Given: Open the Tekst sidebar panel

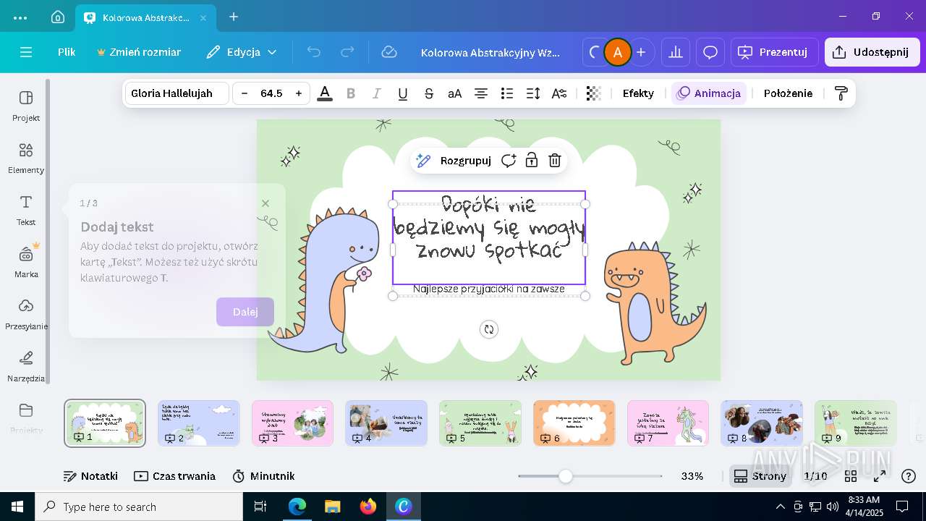Looking at the screenshot, I should tap(26, 210).
